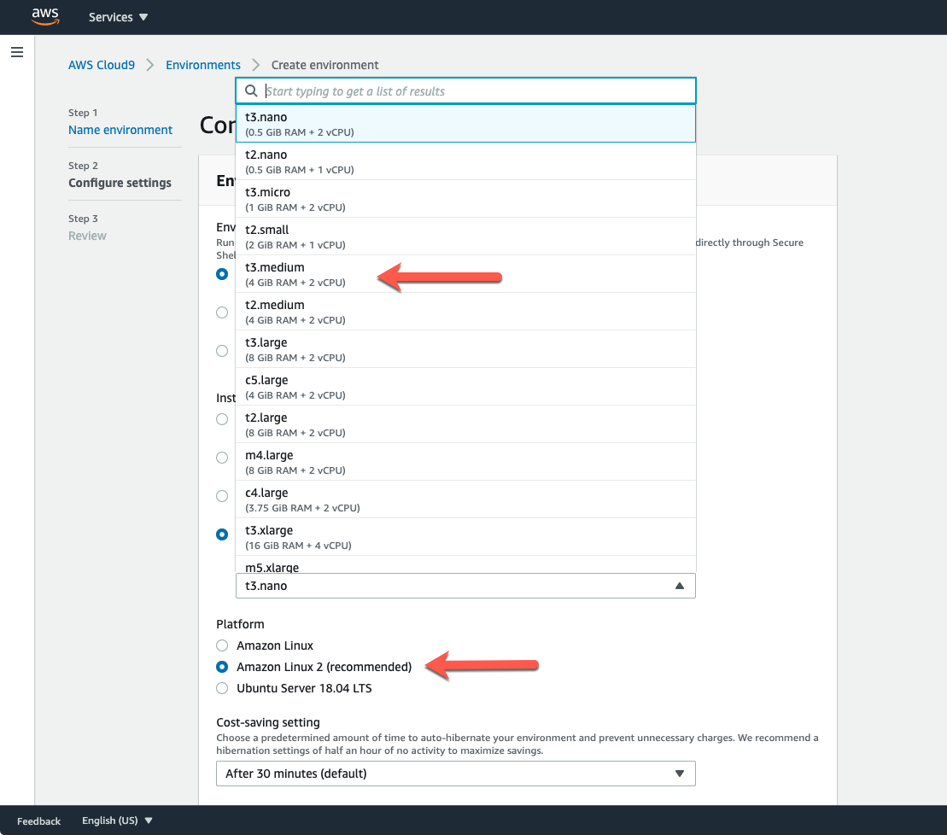Choose t3.xlarge from the list
This screenshot has width=947, height=835.
click(x=465, y=537)
